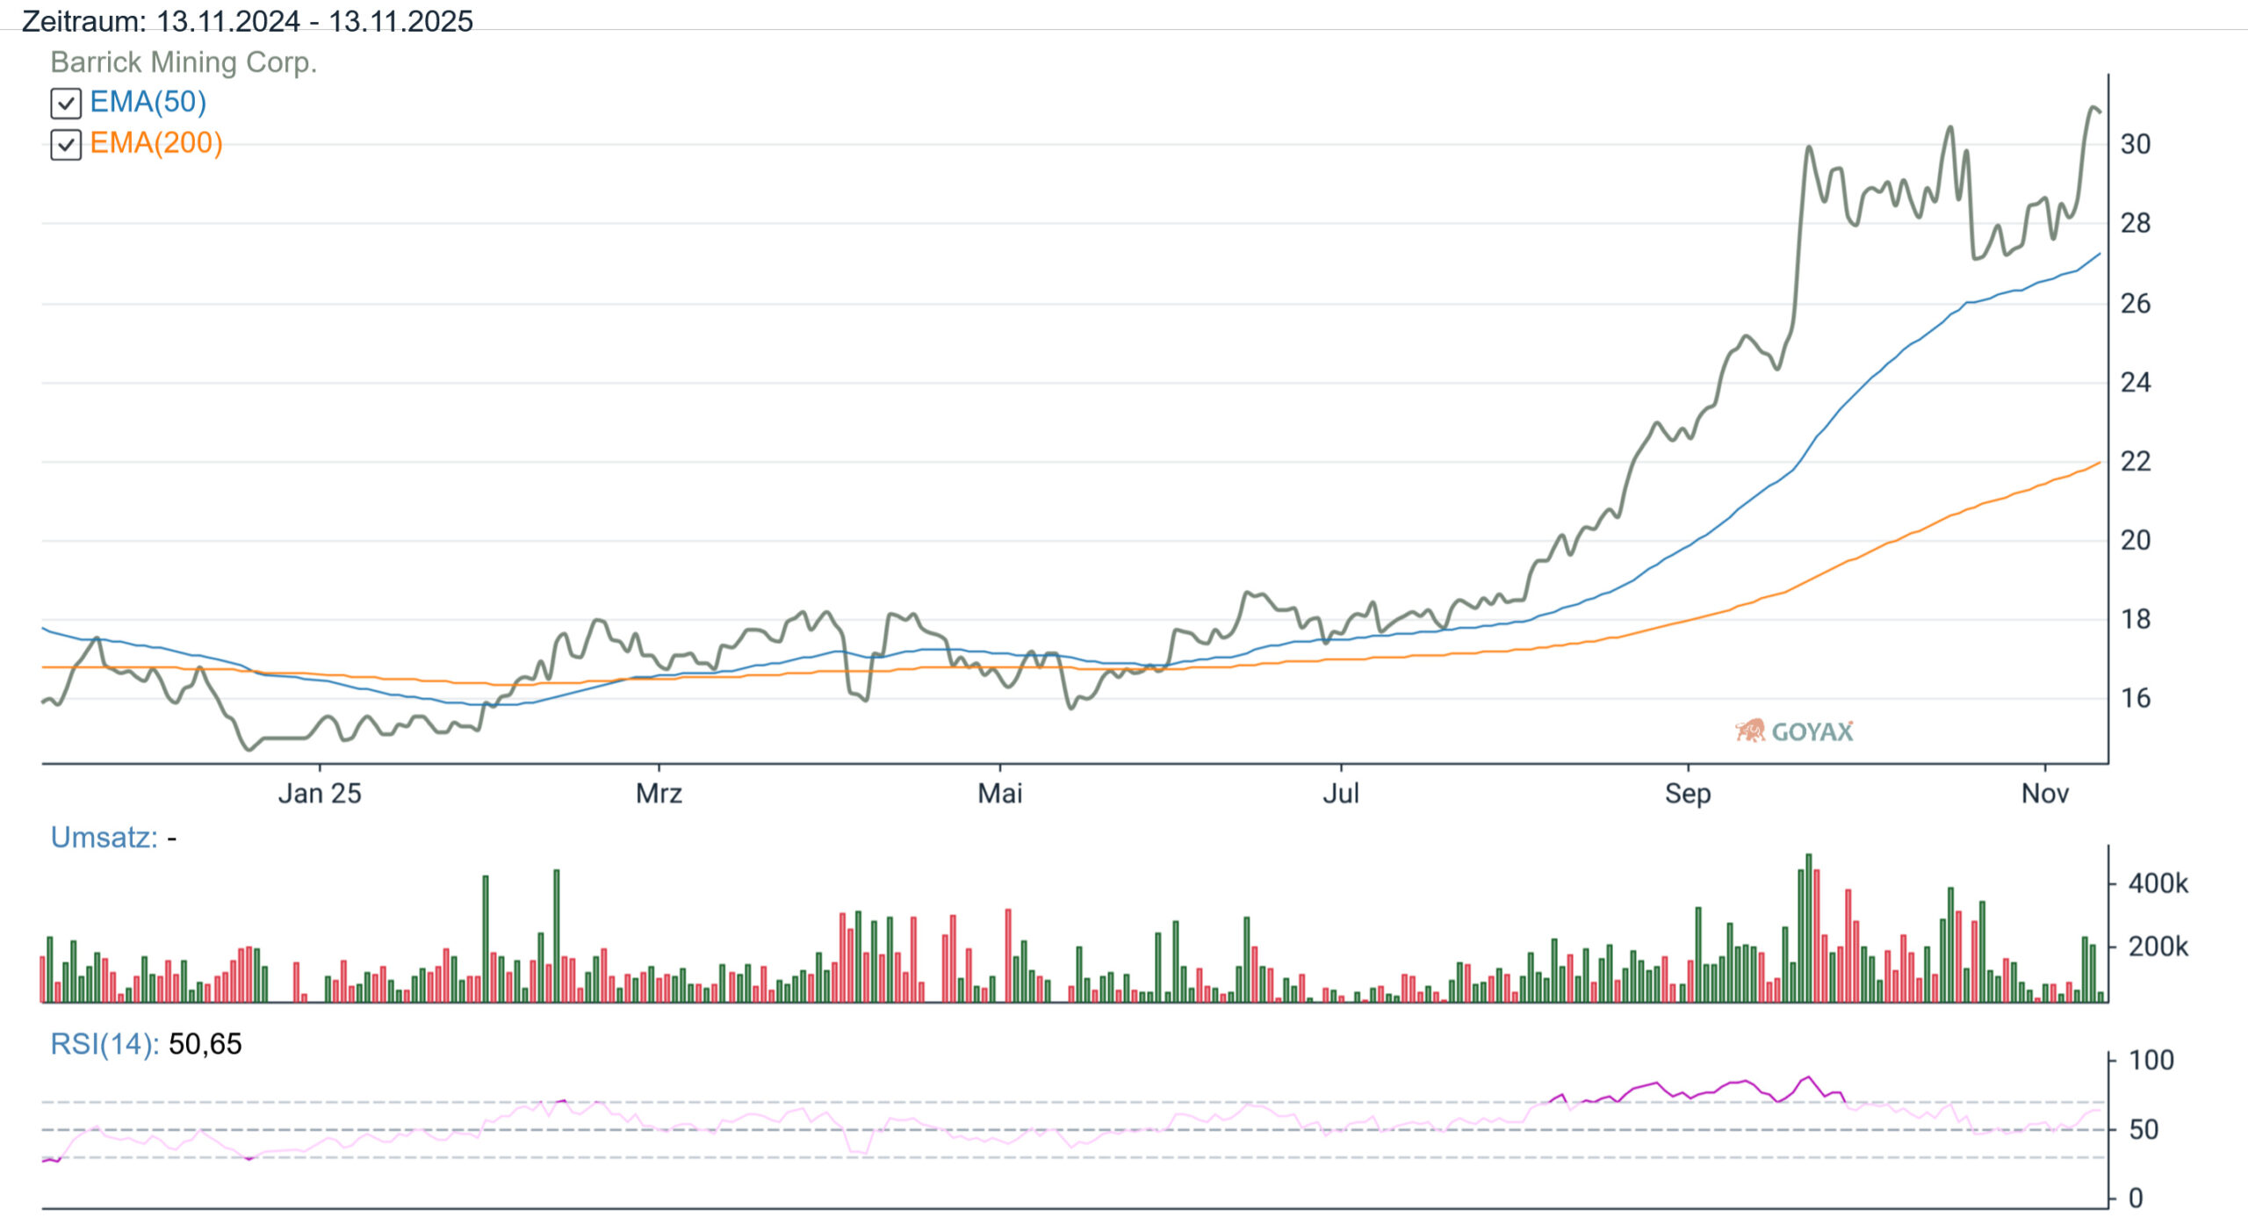Image resolution: width=2248 pixels, height=1217 pixels.
Task: Click the Barrick Mining Corp. title
Action: 183,62
